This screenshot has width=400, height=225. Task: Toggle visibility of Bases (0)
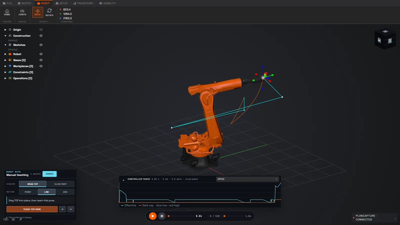(x=41, y=60)
